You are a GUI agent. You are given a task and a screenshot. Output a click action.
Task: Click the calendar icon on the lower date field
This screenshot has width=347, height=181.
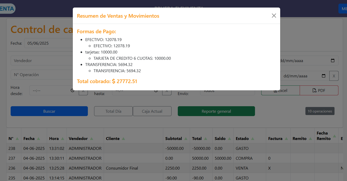324,76
